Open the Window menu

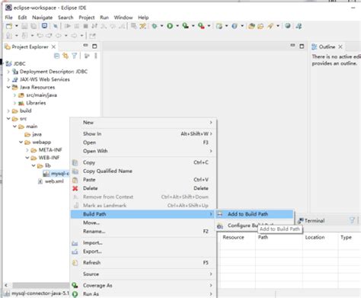pos(123,18)
